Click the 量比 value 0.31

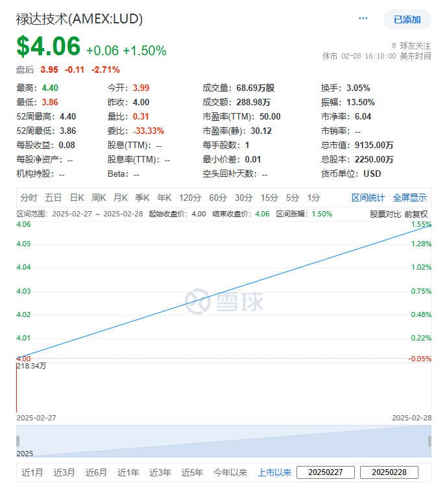pos(141,117)
